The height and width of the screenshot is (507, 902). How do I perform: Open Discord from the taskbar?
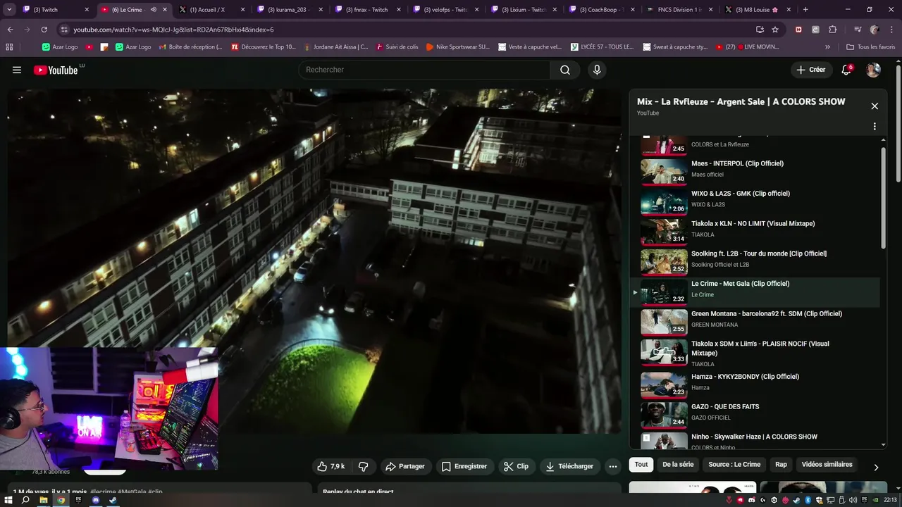96,500
